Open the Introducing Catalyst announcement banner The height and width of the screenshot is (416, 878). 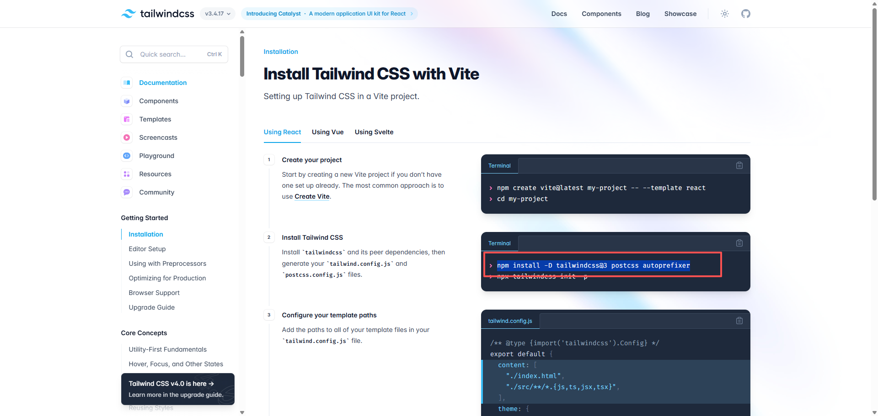[329, 14]
